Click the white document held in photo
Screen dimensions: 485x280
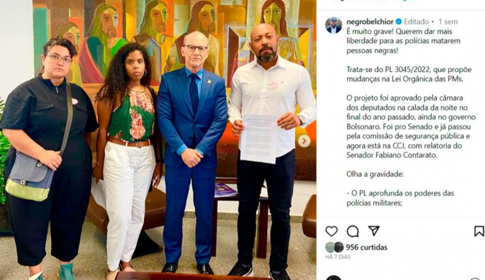click(259, 138)
